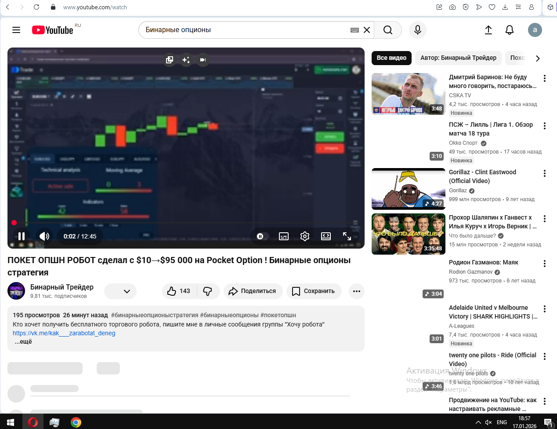Open the on-screen keyboard in search box
This screenshot has width=557, height=429.
(x=355, y=30)
